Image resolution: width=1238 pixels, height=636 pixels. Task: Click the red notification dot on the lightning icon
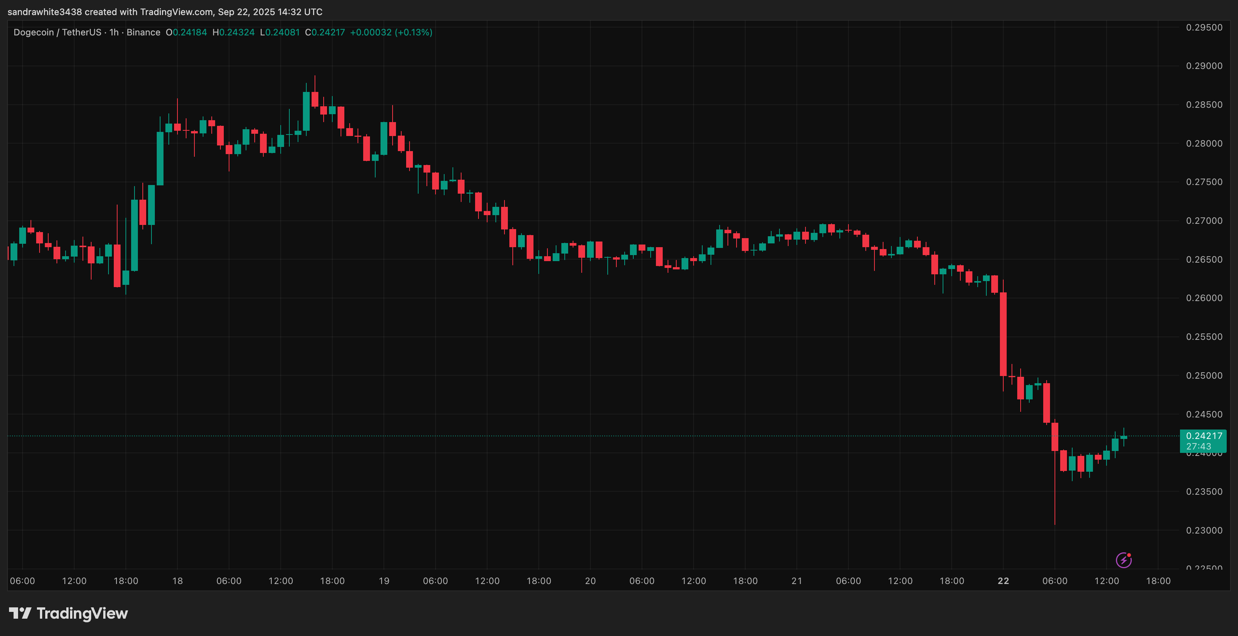click(x=1129, y=556)
